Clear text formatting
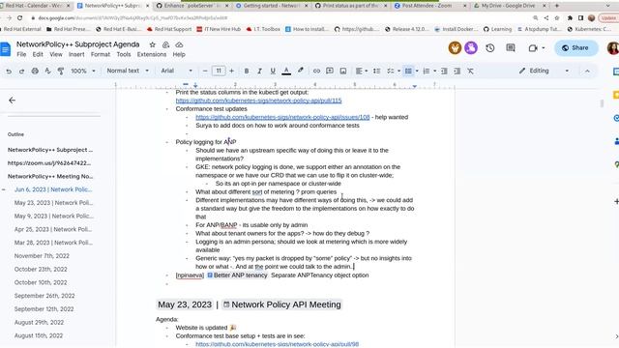Screen dimensions: 619x348 pyautogui.click(x=470, y=71)
